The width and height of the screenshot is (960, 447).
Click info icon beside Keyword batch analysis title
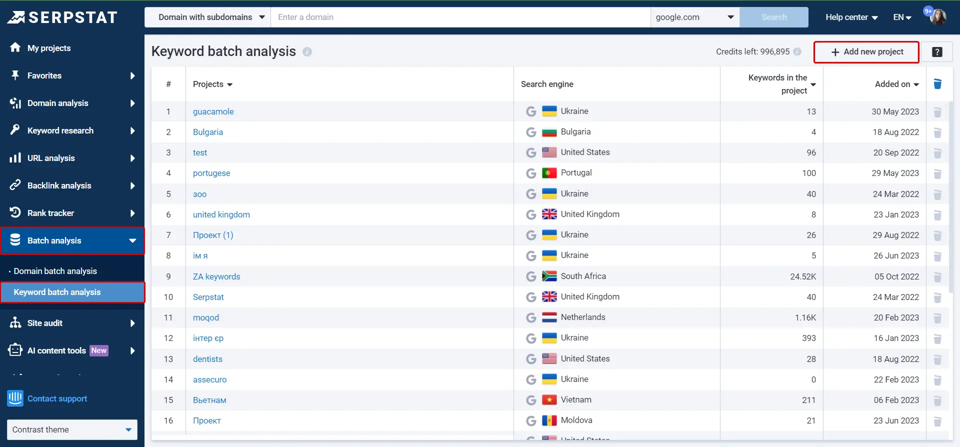point(307,52)
